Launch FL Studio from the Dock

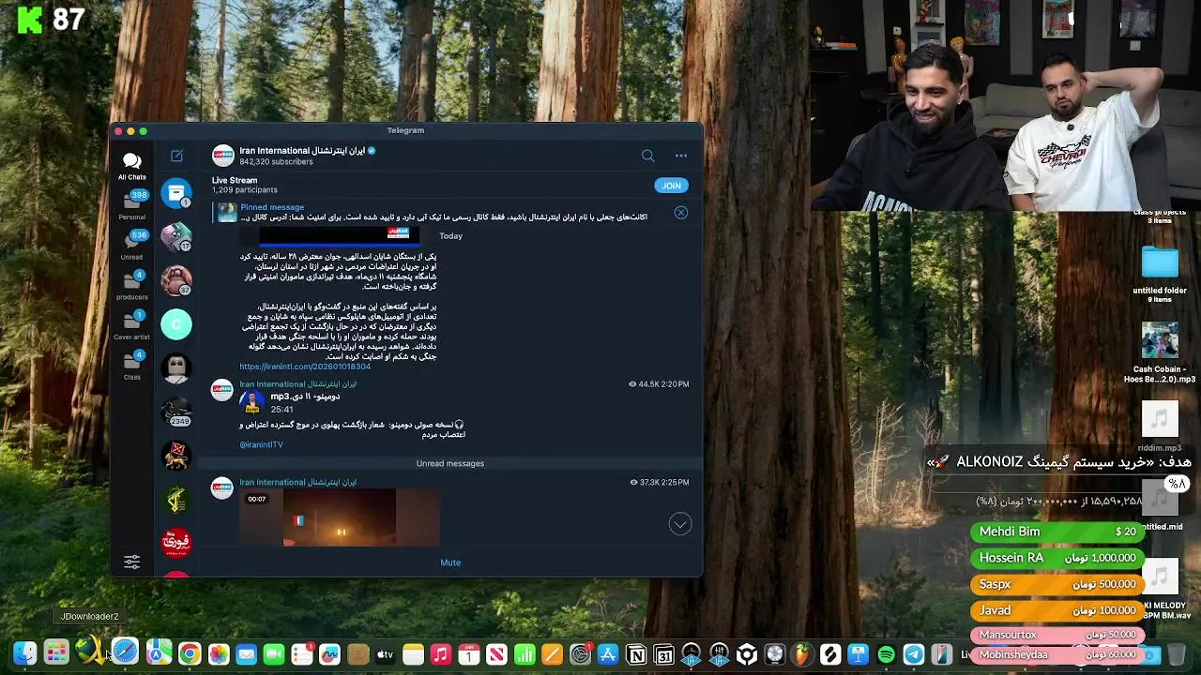[x=803, y=653]
